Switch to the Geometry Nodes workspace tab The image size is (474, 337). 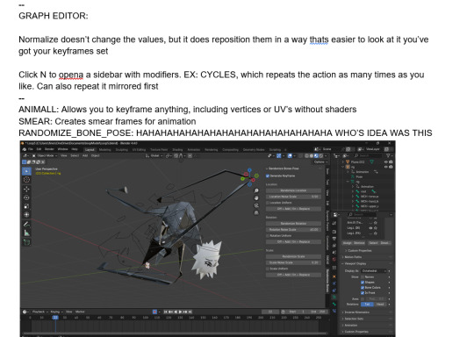(254, 149)
